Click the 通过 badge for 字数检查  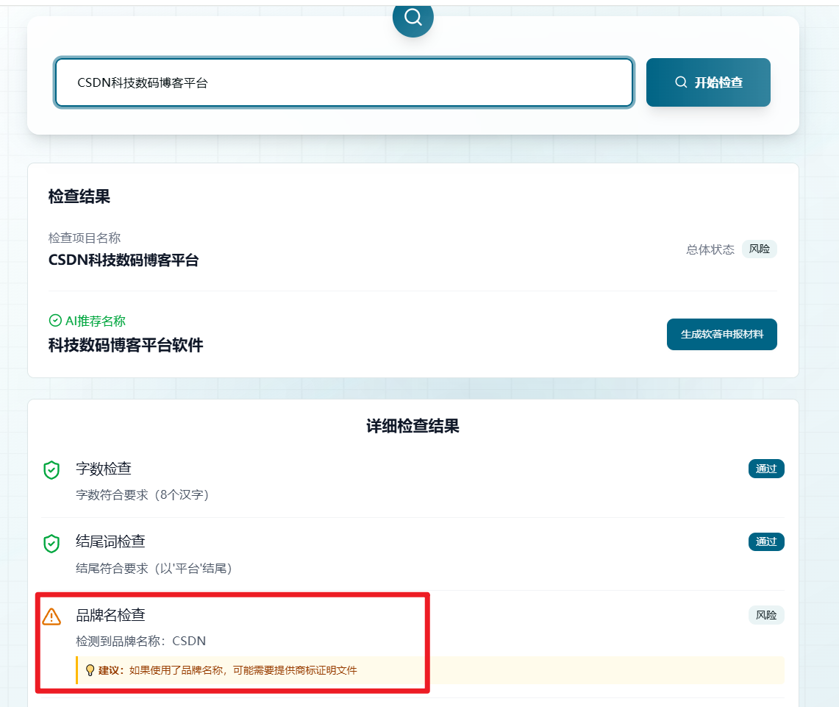(765, 469)
